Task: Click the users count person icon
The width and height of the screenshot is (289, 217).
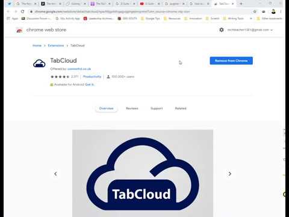Action: (x=108, y=77)
